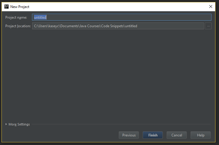Cancel the New Project dialog
The height and width of the screenshot is (145, 219).
click(176, 135)
